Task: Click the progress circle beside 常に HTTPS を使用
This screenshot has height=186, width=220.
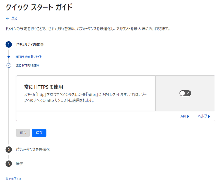Action: (x=9, y=65)
